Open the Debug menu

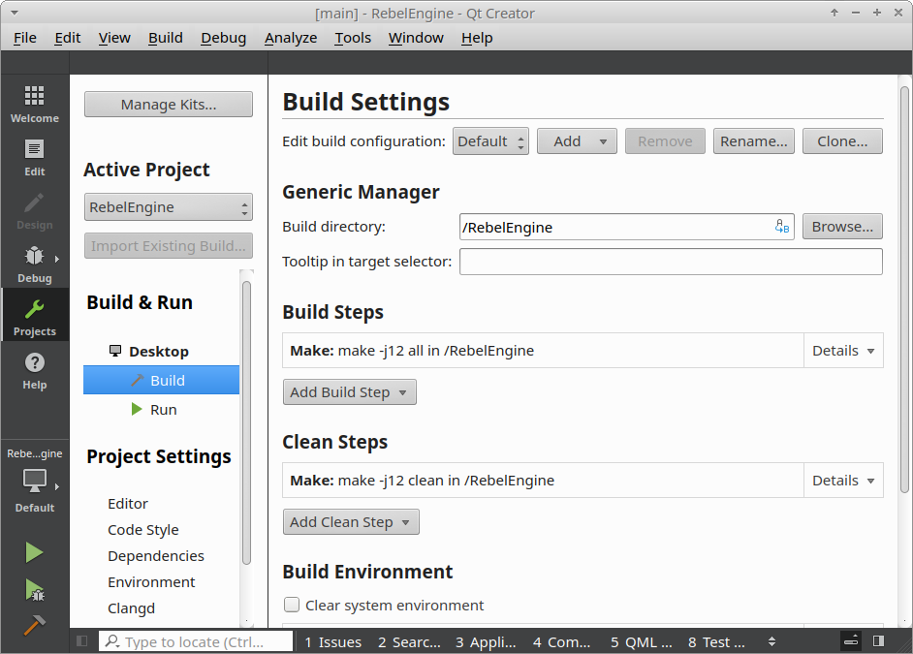coord(223,38)
